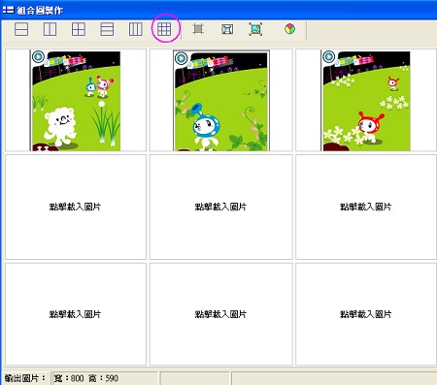This screenshot has width=437, height=385.
Task: Select the two-row layout icon
Action: click(21, 29)
